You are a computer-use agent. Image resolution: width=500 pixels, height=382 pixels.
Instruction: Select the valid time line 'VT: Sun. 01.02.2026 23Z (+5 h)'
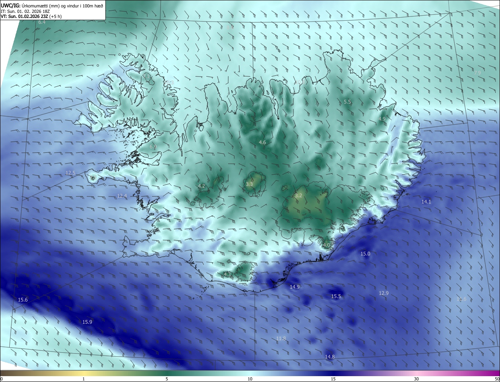31,16
